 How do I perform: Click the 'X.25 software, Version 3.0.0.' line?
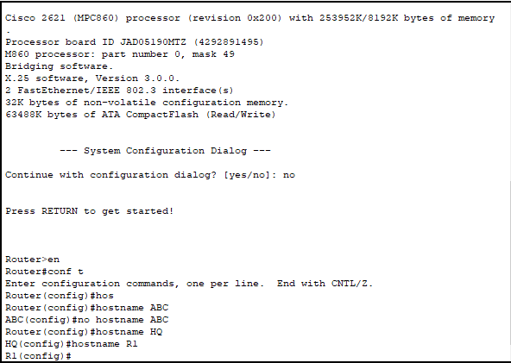(92, 78)
